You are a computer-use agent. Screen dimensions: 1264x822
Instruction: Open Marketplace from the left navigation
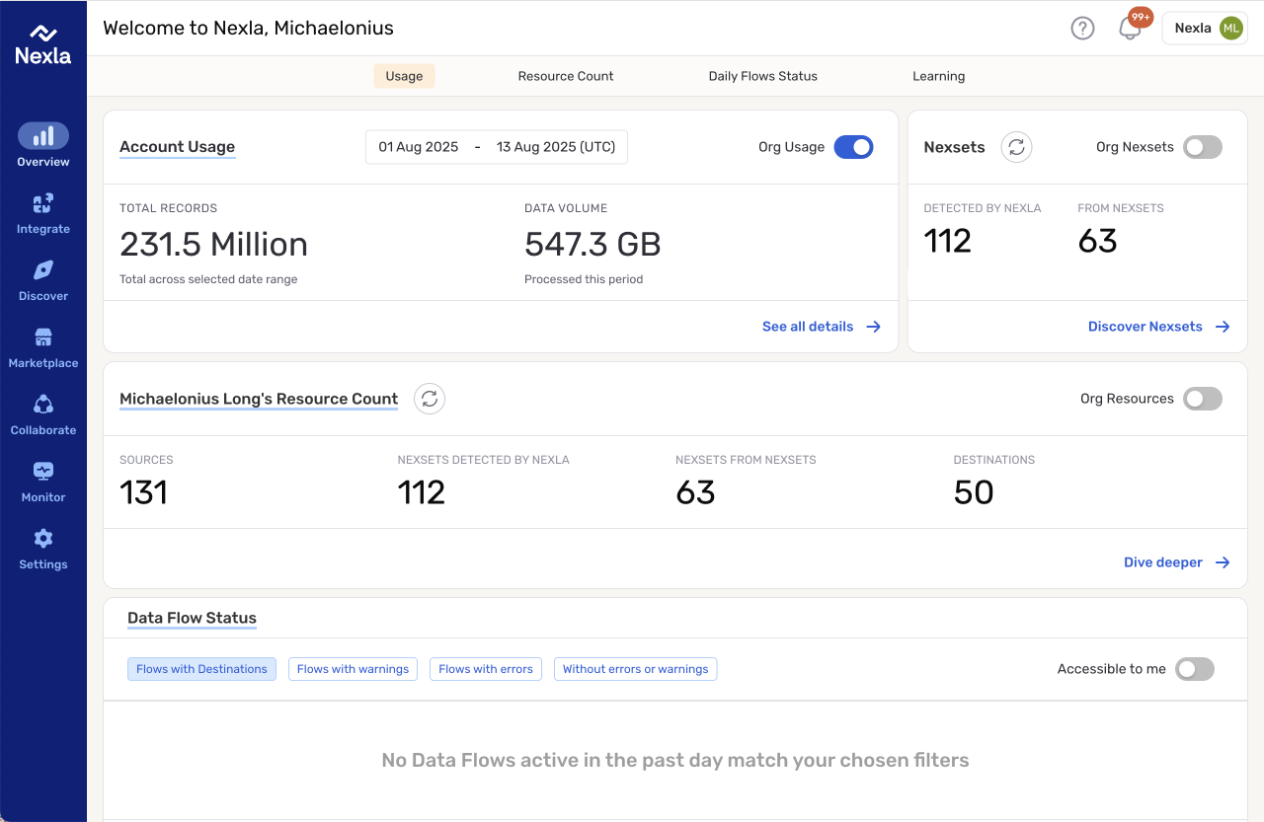(43, 336)
